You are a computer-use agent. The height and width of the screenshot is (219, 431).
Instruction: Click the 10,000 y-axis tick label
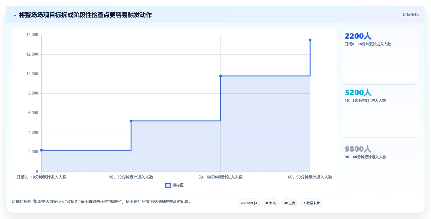32,74
